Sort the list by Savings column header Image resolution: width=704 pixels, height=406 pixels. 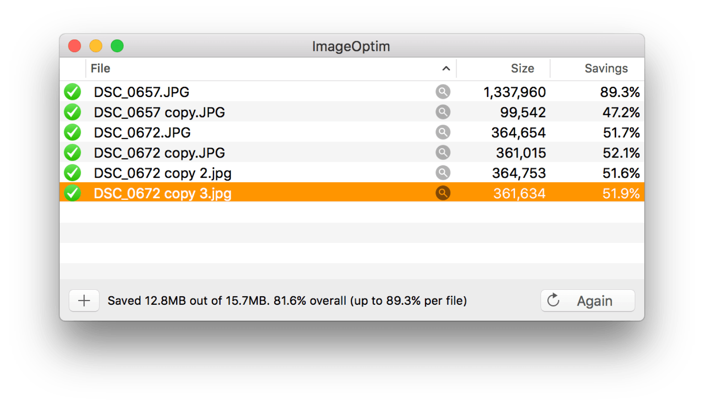click(x=606, y=68)
